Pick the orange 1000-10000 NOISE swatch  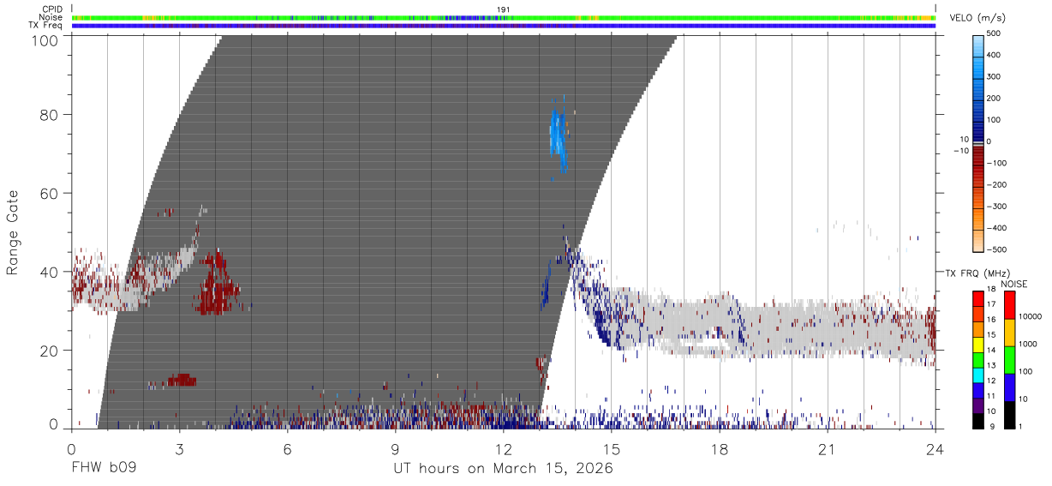(x=1009, y=333)
